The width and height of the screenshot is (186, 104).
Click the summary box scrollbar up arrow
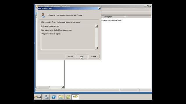[96, 26]
